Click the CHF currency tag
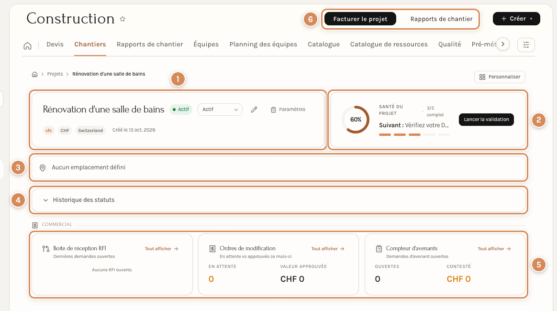Image resolution: width=557 pixels, height=311 pixels. pos(65,131)
